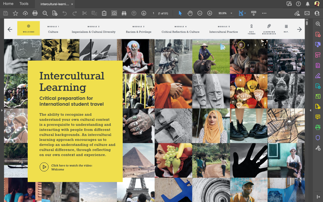Open the Fill & Sign pen tool
Screen dimensions: 323x202
(318, 75)
